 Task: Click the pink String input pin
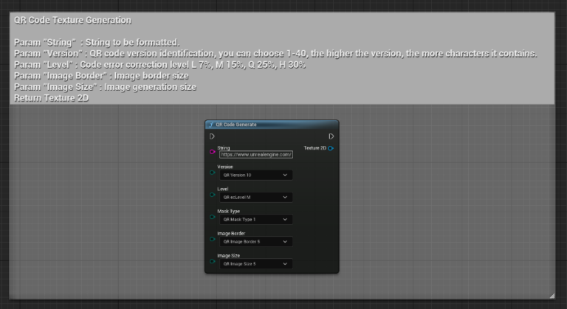[x=213, y=152]
